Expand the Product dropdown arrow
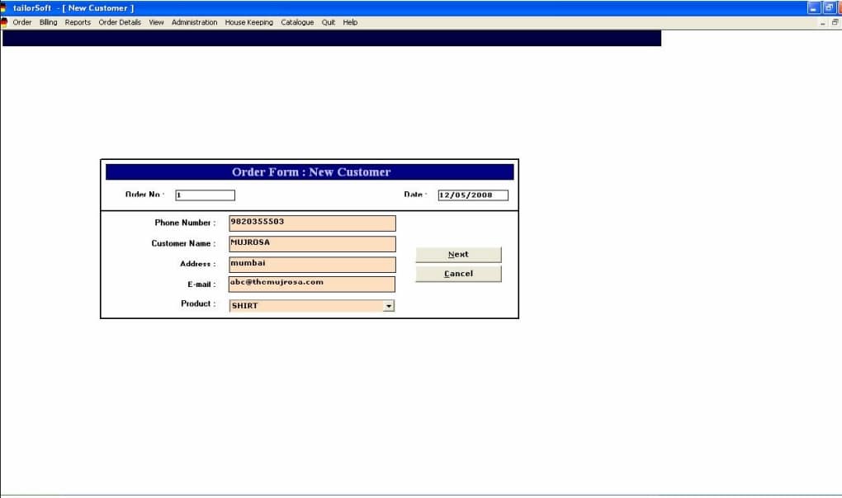 click(389, 306)
